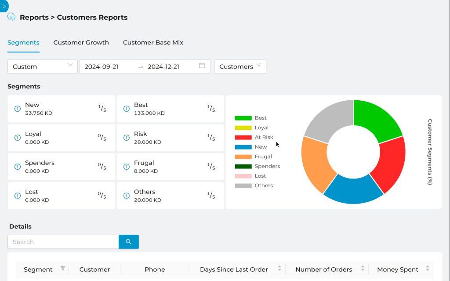This screenshot has width=450, height=281.
Task: Expand the collapsed sidebar arrow
Action: click(4, 6)
